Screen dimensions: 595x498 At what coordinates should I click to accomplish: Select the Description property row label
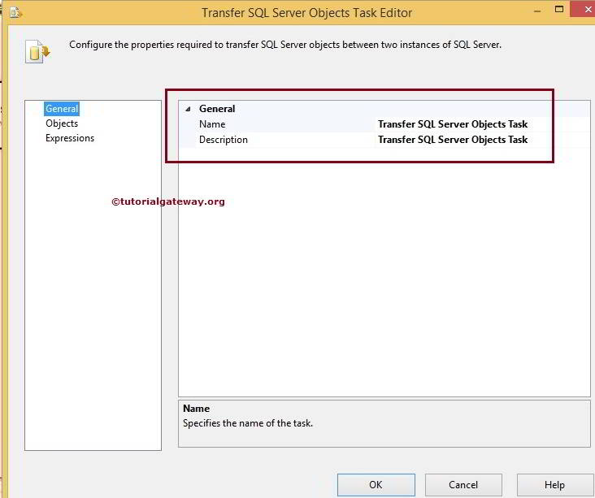point(223,140)
